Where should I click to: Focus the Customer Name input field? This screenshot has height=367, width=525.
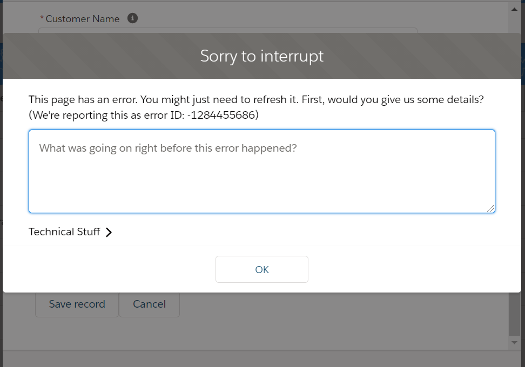point(227,30)
